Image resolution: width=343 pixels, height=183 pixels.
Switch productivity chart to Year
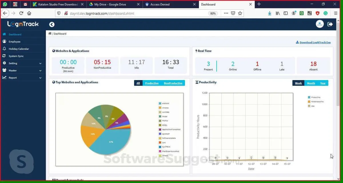click(x=323, y=83)
